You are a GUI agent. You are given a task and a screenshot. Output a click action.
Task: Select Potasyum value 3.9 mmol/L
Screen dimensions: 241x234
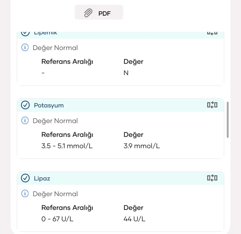[x=142, y=146]
